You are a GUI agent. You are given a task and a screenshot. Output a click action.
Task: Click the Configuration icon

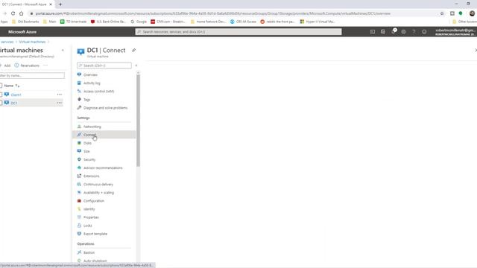pos(79,201)
